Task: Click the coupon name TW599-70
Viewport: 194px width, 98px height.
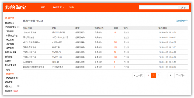Action: (56, 52)
